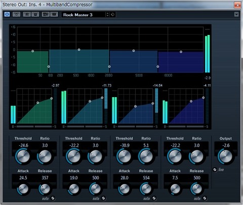The image size is (243, 205).
Task: Click the copy settings icon beside A/B
Action: click(54, 15)
